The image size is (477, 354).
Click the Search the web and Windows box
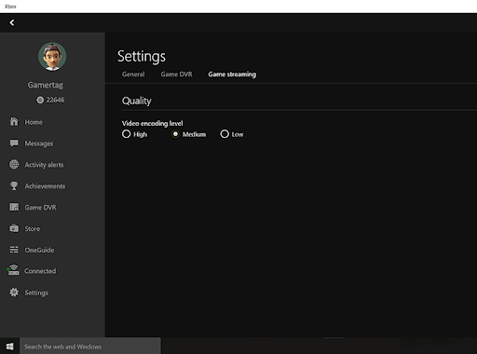(90, 346)
